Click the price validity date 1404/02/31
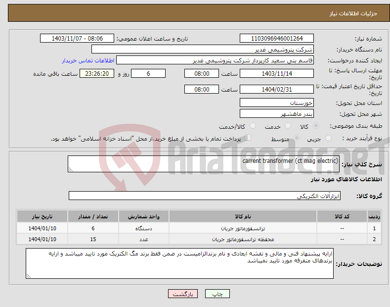This screenshot has width=390, height=307. pos(277,89)
